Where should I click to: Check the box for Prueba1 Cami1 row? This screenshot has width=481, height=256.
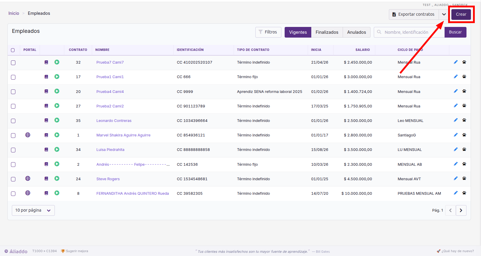coord(13,77)
